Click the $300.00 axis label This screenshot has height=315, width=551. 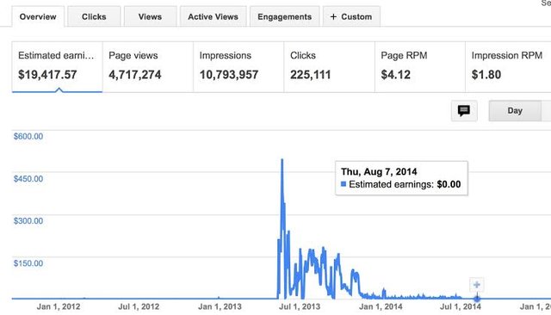(28, 221)
